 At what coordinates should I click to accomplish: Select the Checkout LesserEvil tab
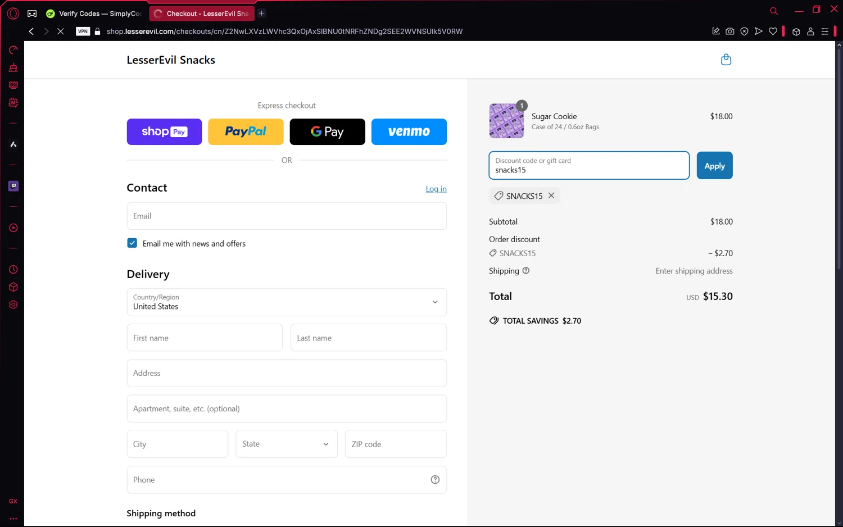tap(202, 13)
